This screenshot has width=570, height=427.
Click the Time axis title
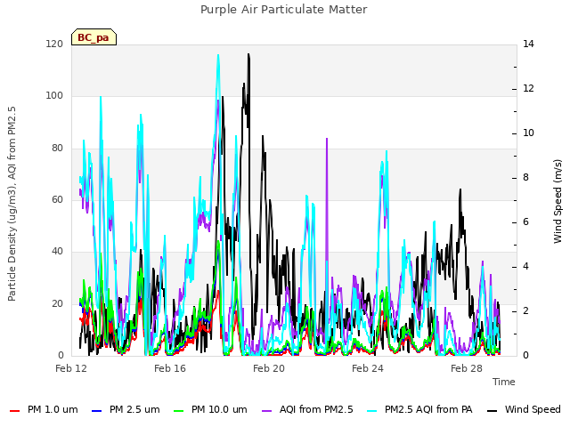[504, 382]
